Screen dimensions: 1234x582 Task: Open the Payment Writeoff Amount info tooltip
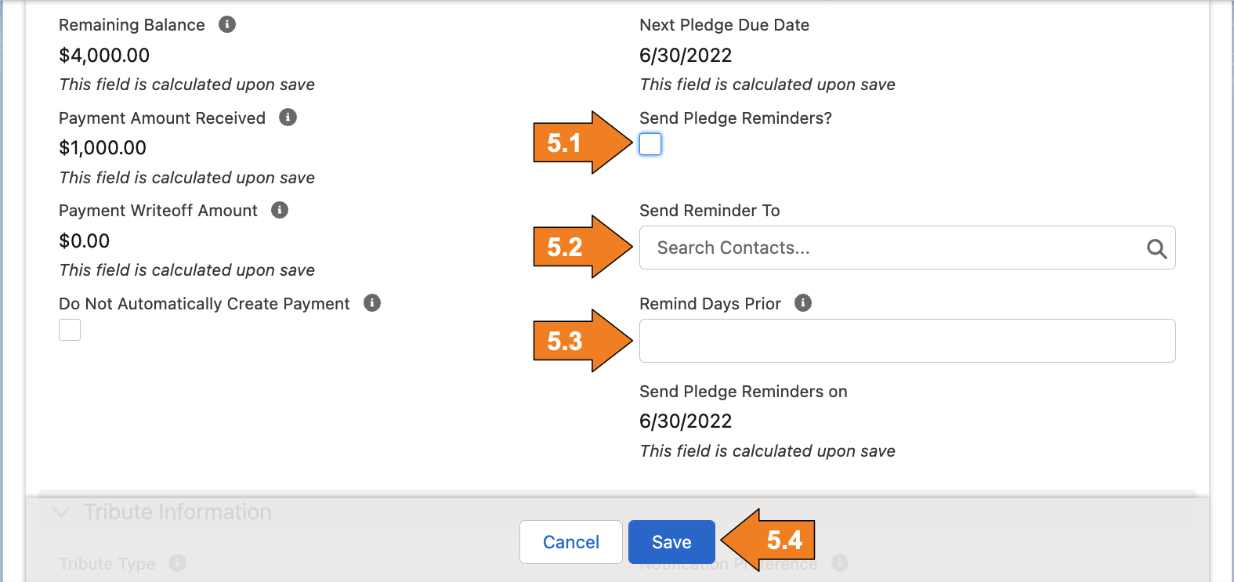click(279, 210)
